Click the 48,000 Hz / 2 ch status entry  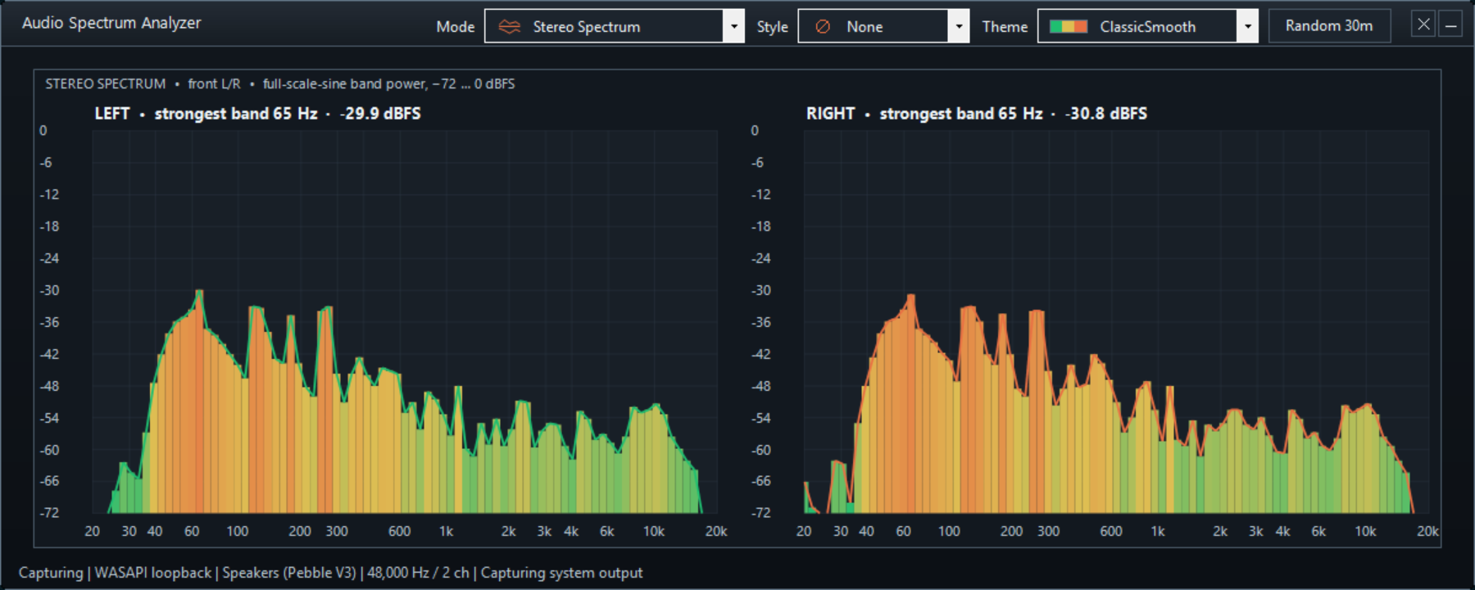click(418, 573)
